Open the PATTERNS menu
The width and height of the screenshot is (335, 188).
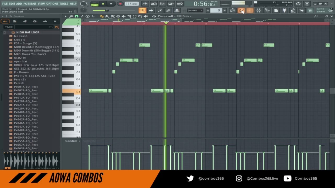click(x=30, y=4)
